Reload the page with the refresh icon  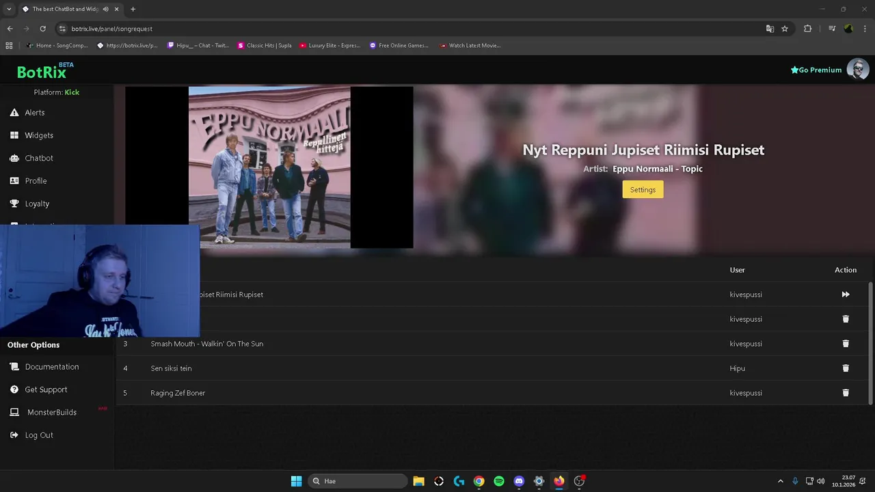click(x=42, y=29)
